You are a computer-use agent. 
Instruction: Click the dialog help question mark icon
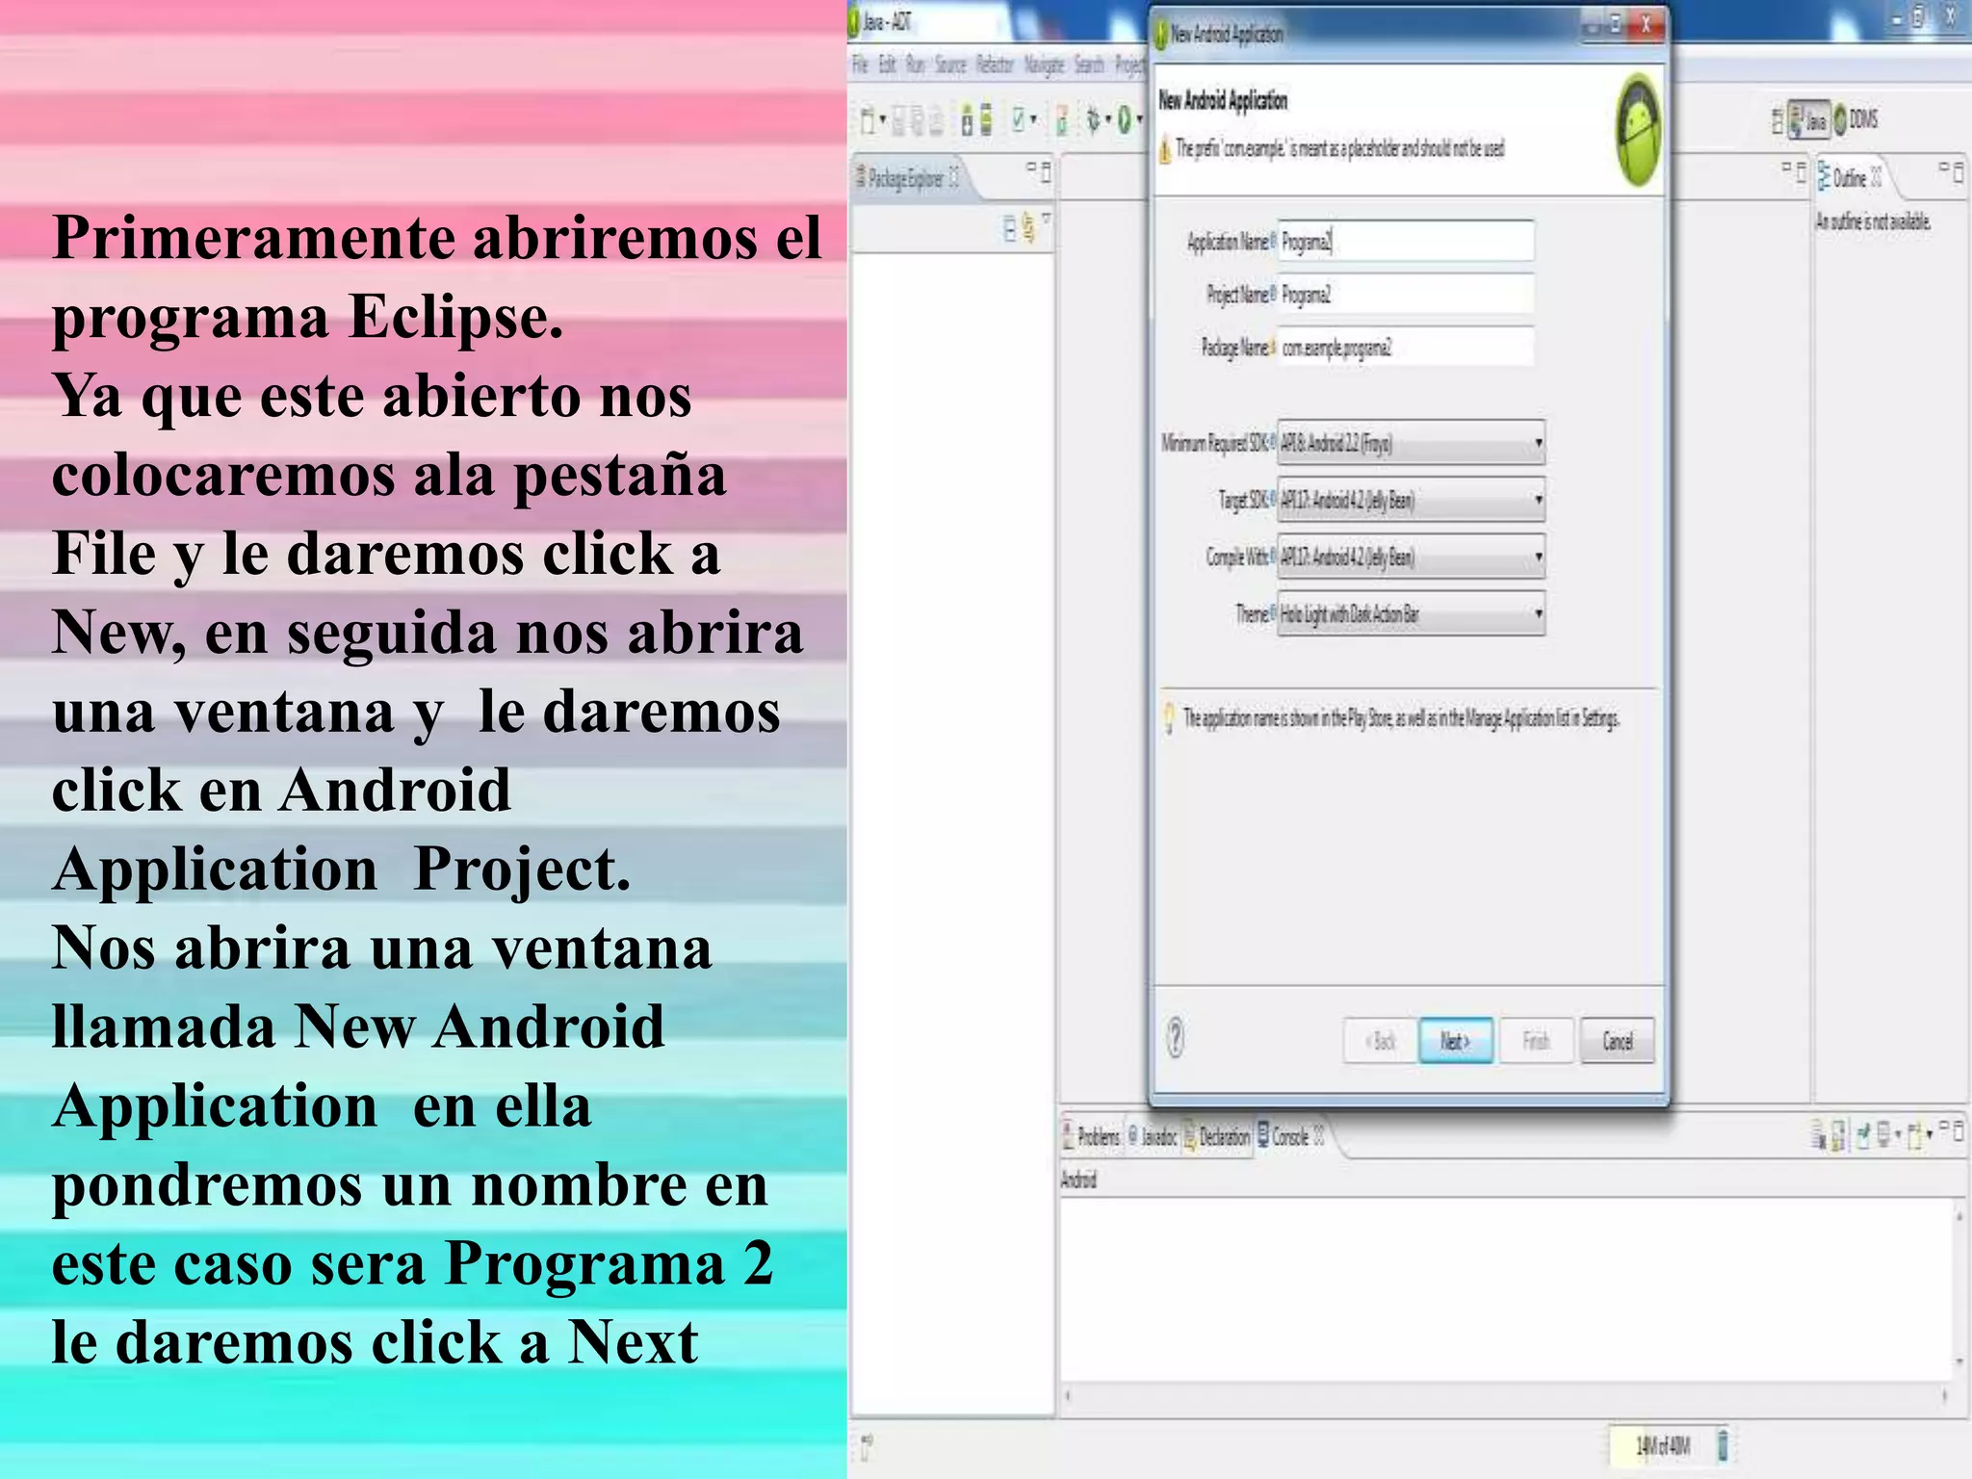pos(1176,1038)
